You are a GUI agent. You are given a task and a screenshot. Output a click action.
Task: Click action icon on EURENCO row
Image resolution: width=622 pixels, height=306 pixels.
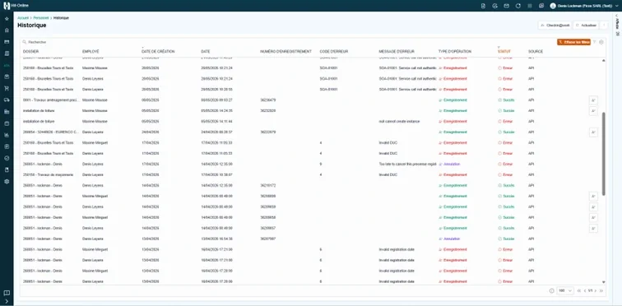[593, 132]
